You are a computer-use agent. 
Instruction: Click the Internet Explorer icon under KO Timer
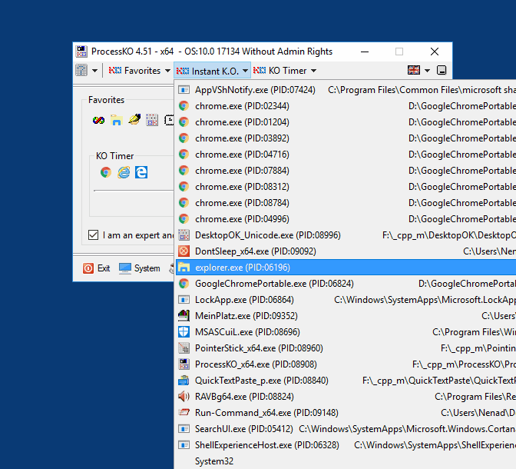click(x=124, y=172)
